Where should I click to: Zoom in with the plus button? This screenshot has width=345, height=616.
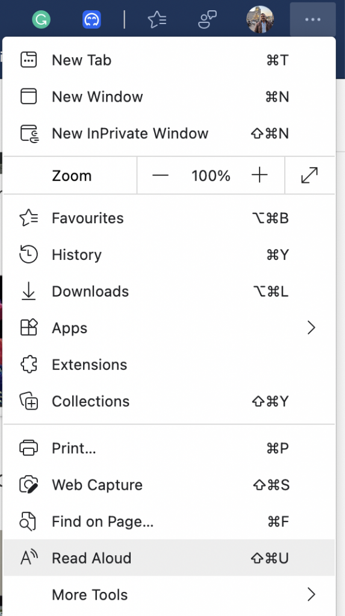(260, 175)
